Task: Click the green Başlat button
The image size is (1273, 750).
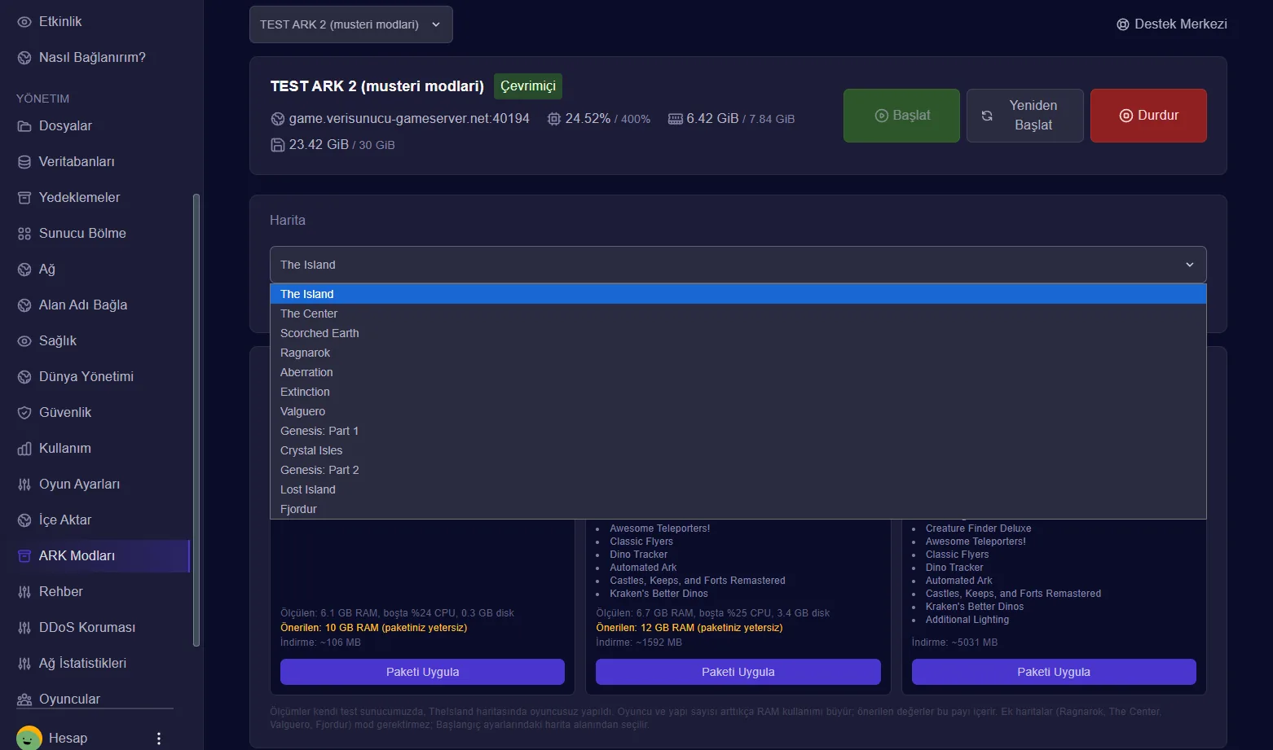Action: coord(901,116)
